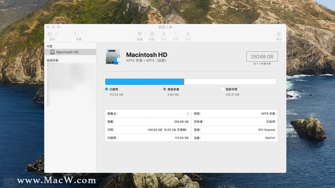Click the 250.69 GB capacity box

(x=262, y=56)
